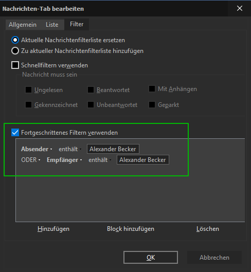The height and width of the screenshot is (272, 251).
Task: Open the enthält dropdown in the Absender row
Action: [70, 149]
